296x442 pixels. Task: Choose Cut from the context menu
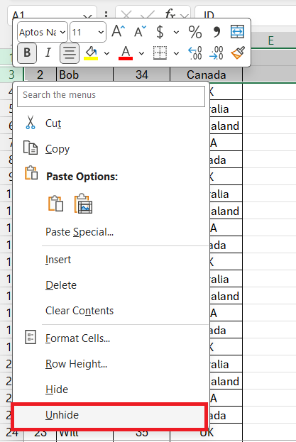(x=111, y=123)
